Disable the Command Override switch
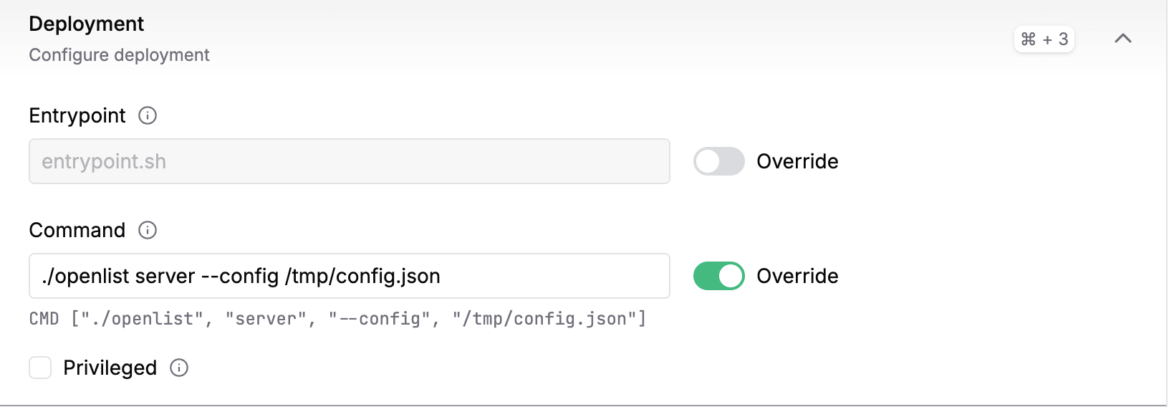 pos(718,276)
